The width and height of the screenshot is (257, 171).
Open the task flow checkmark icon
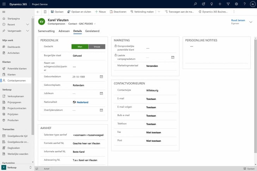coord(203,4)
